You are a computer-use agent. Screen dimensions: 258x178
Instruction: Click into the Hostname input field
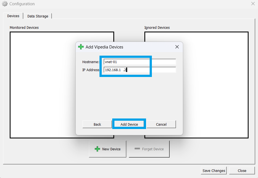point(140,62)
